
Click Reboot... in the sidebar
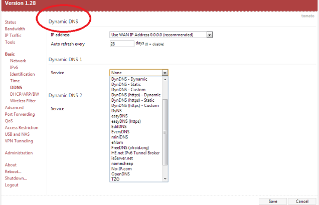(x=13, y=171)
